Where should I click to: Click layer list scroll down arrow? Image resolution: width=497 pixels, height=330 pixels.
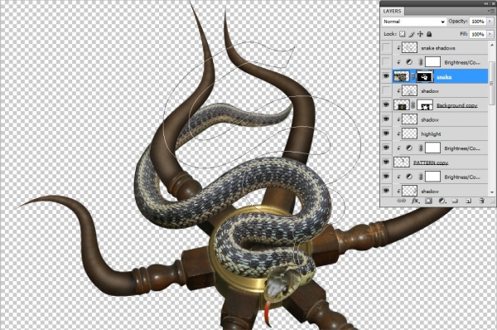click(x=491, y=192)
